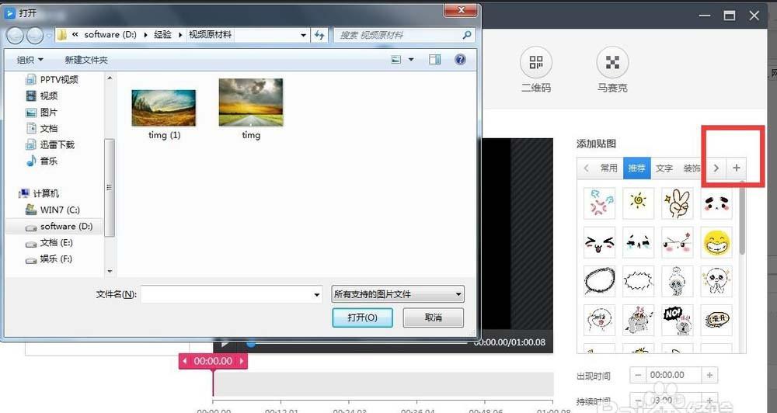The width and height of the screenshot is (777, 413).
Task: Expand the 组织 menu dropdown
Action: coord(30,60)
